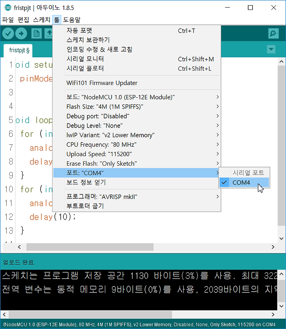Screen dimensions: 286x329
Task: Launch WiFi101 Firmware Updater
Action: tap(137, 83)
